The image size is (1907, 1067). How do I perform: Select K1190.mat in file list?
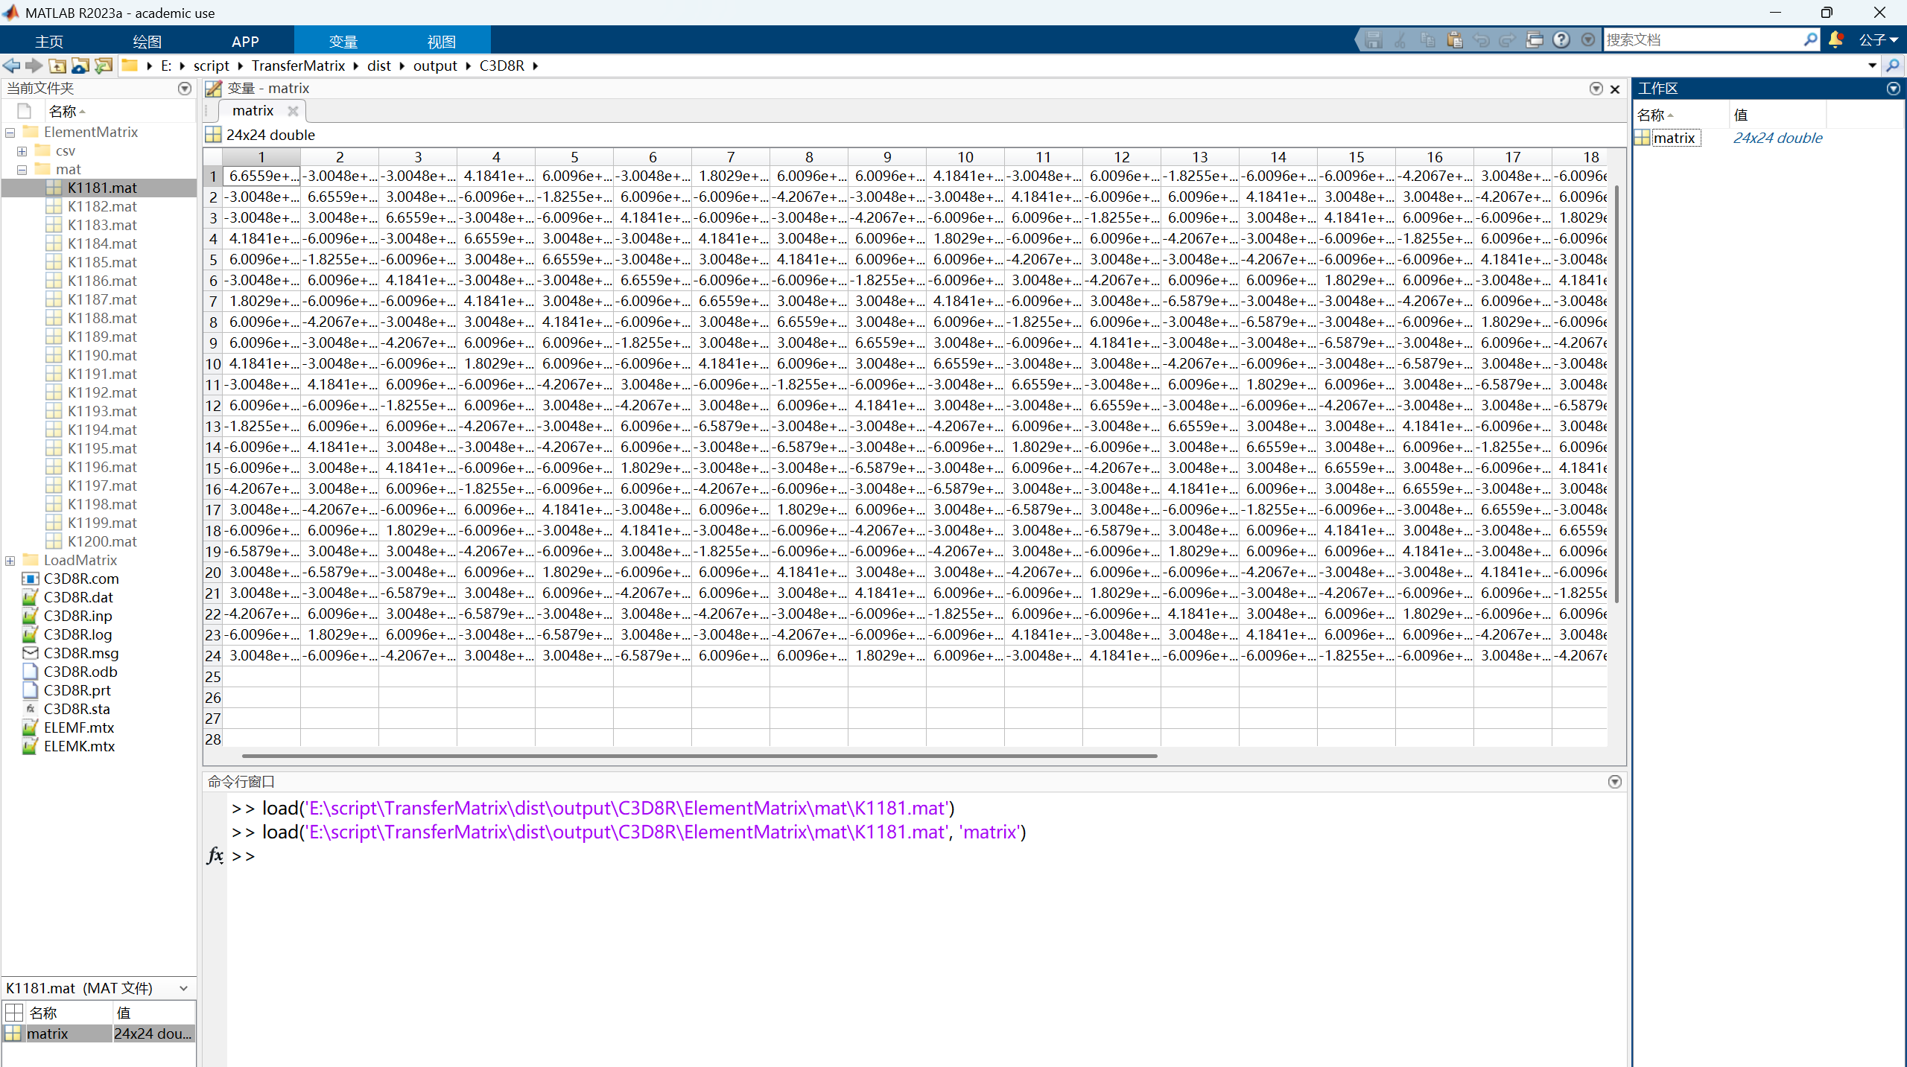[102, 355]
